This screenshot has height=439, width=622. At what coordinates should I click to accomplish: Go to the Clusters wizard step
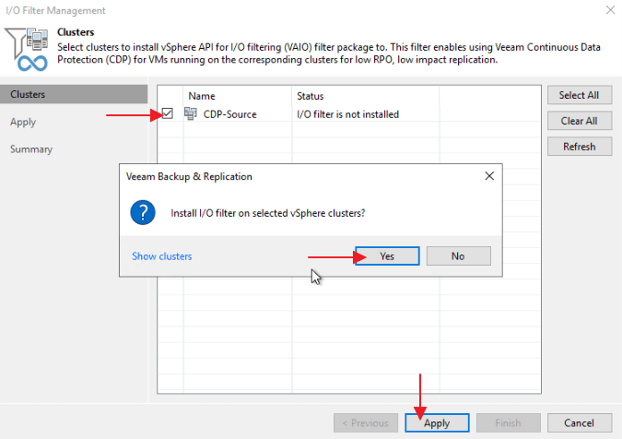[74, 94]
